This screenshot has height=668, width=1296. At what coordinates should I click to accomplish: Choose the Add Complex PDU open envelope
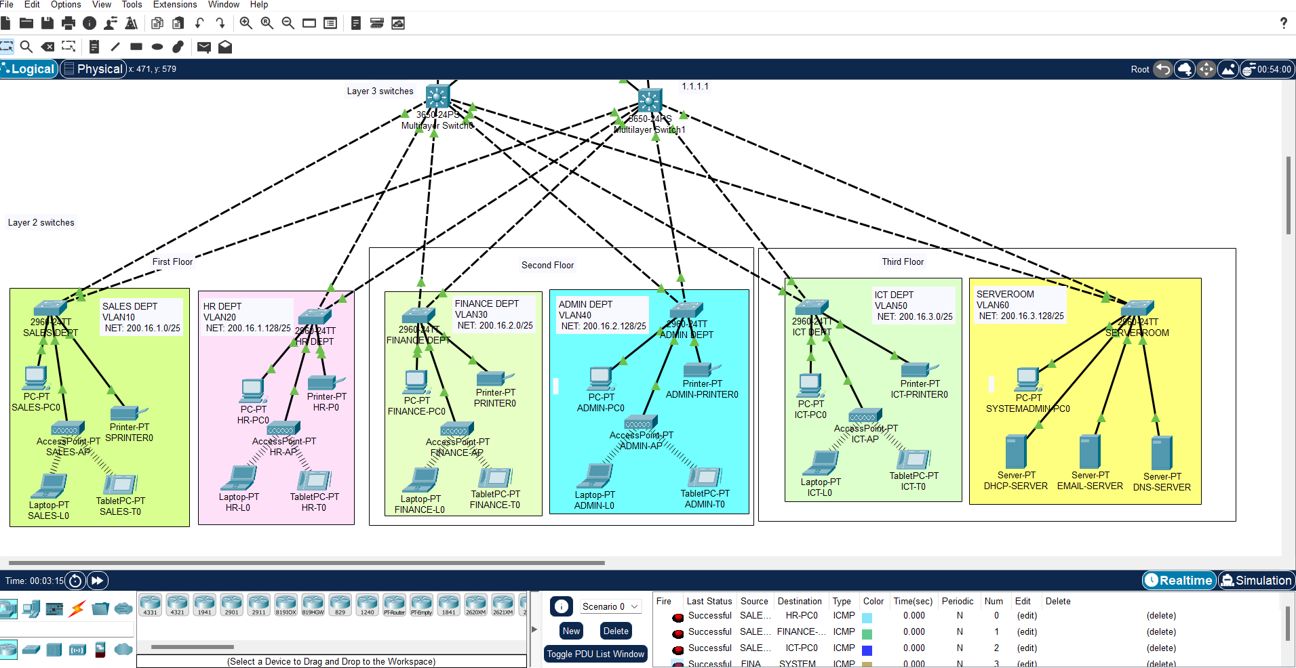coord(225,46)
